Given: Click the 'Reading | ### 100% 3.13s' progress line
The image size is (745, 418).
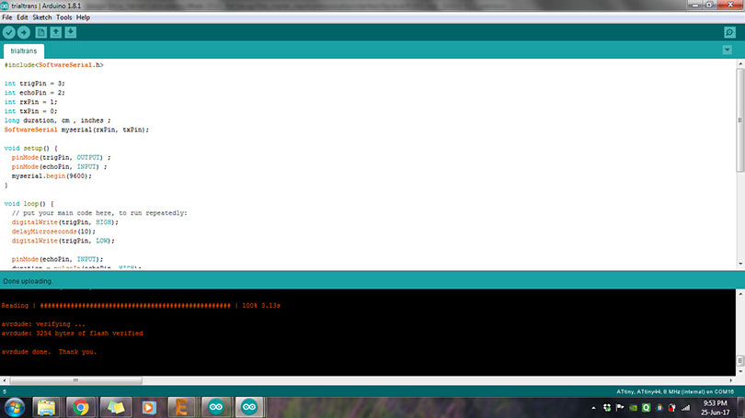Looking at the screenshot, I should click(141, 306).
